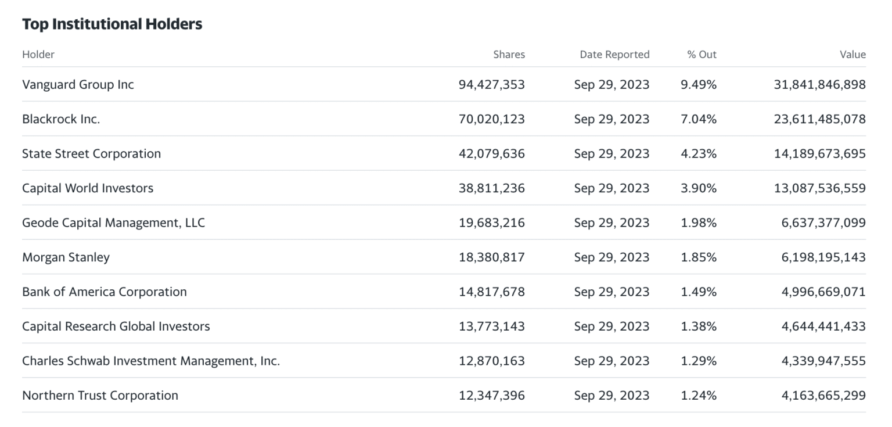Click Bank of America Corporation row
The width and height of the screenshot is (892, 427).
(x=105, y=292)
